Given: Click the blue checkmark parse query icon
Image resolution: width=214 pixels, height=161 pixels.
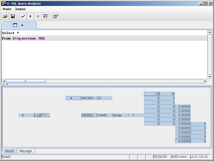Looking at the screenshot, I should 23,16.
